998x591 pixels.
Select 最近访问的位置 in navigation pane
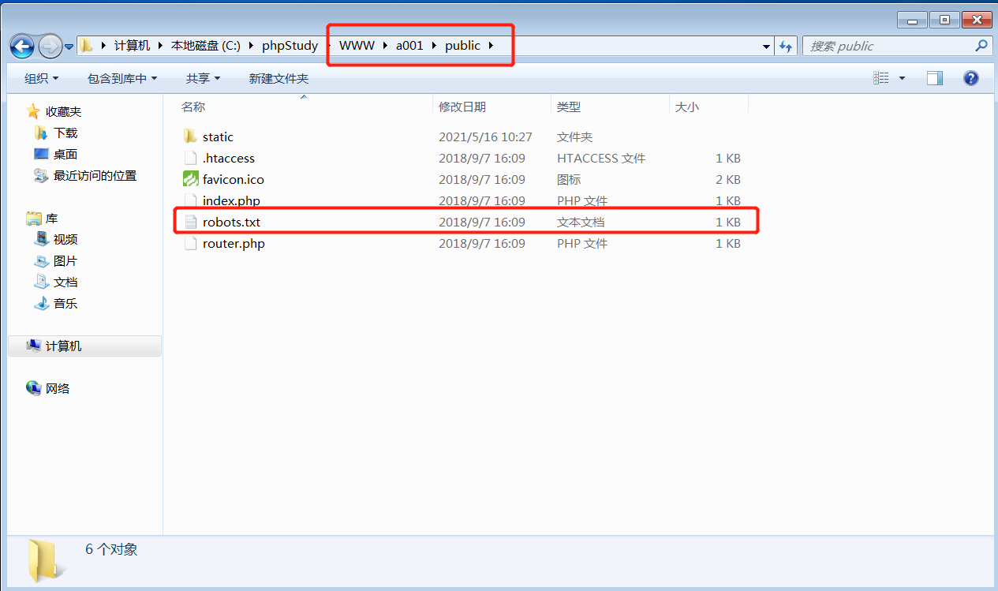click(95, 176)
